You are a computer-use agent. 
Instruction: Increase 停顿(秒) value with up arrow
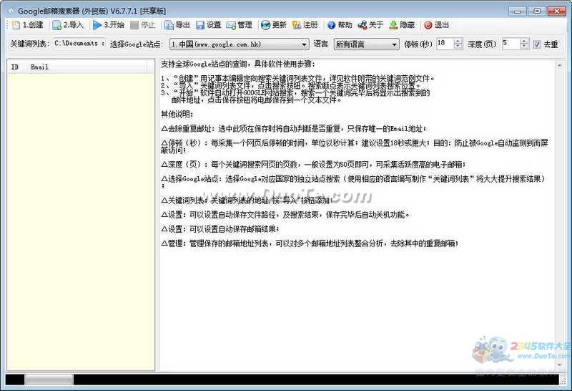(458, 42)
